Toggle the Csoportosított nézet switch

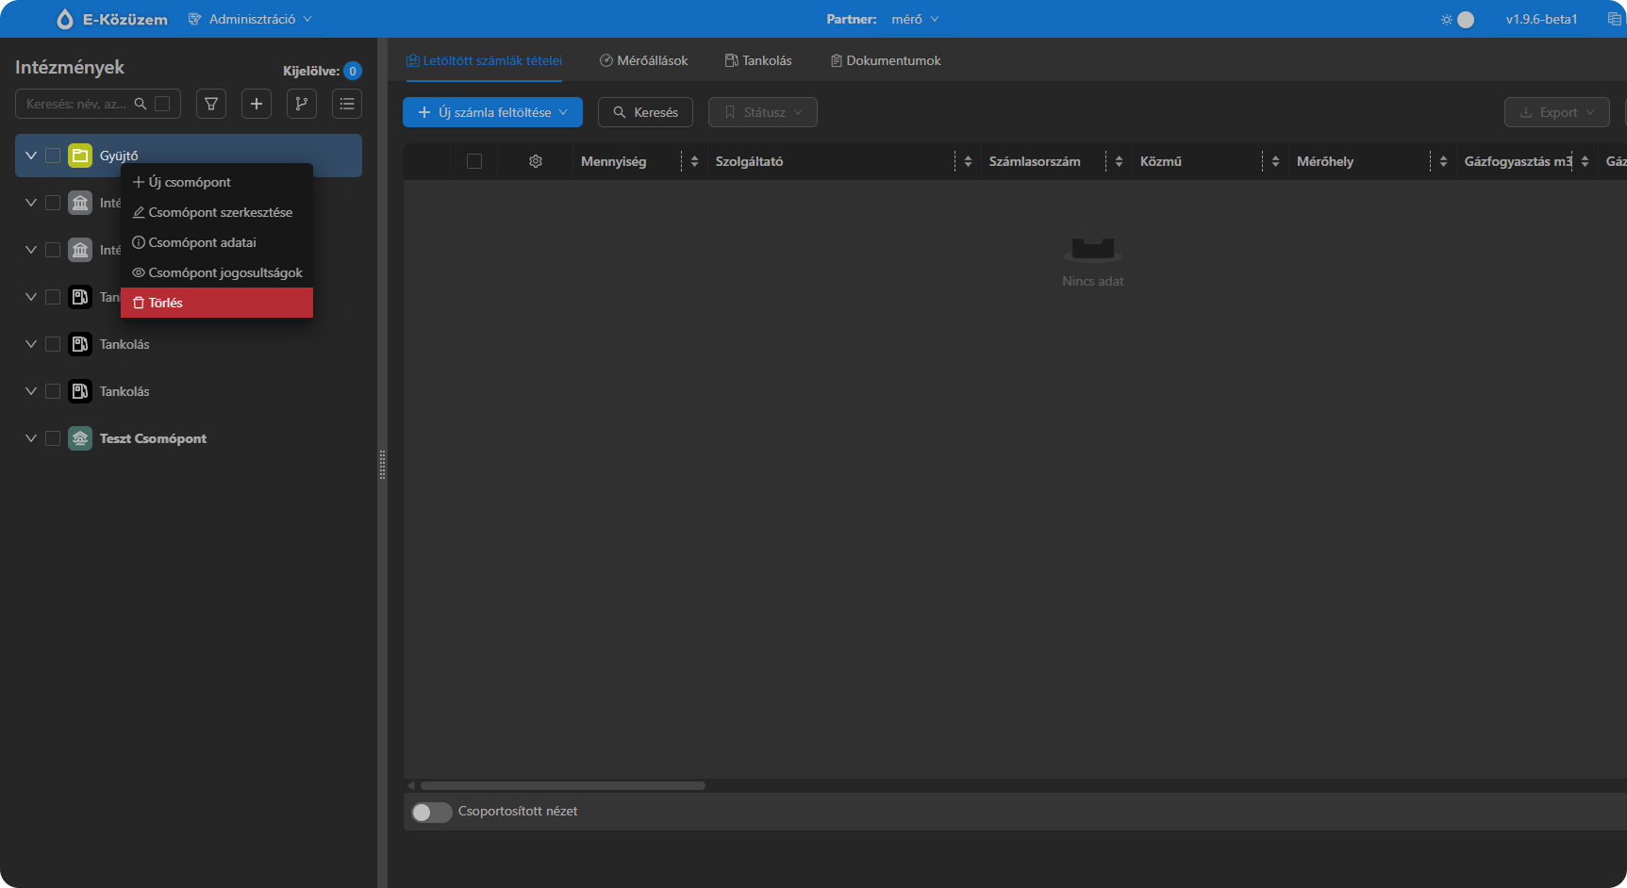tap(431, 812)
